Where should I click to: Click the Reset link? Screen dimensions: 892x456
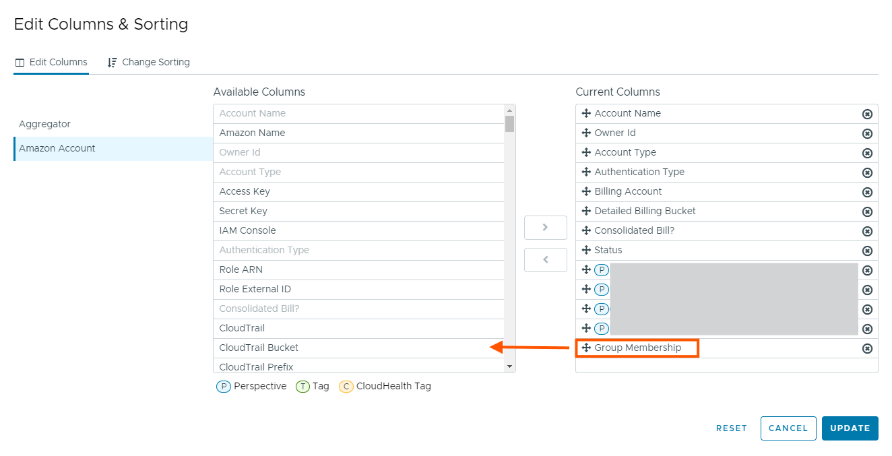pos(731,428)
